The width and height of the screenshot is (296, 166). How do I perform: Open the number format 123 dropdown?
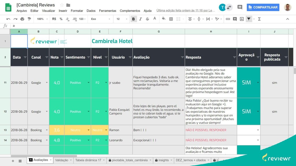pyautogui.click(x=82, y=19)
